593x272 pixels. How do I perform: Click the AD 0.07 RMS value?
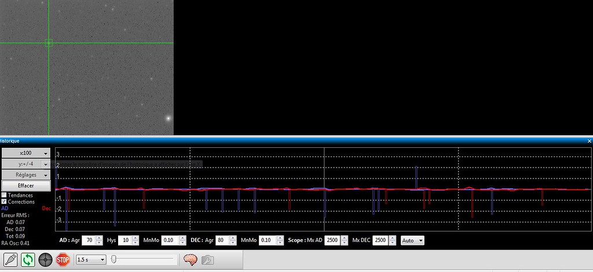click(x=16, y=222)
